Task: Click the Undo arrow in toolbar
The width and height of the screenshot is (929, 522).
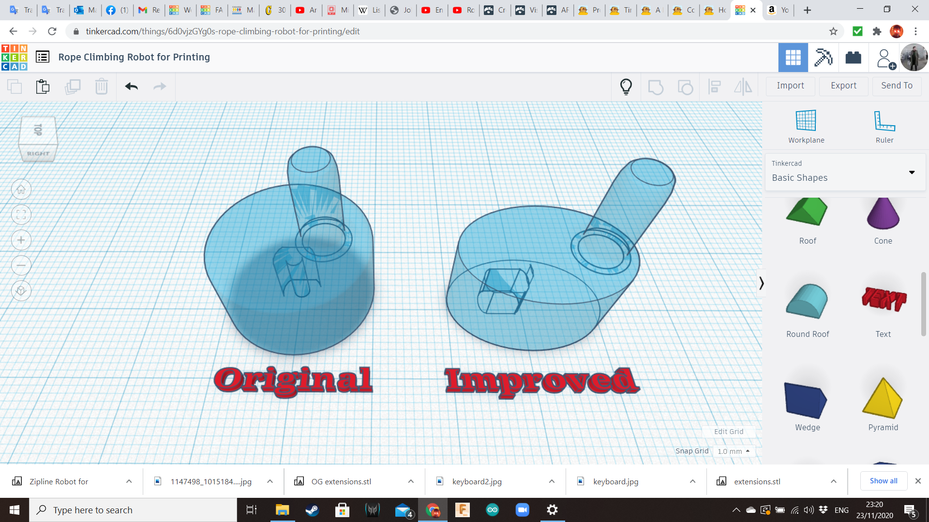Action: [131, 87]
